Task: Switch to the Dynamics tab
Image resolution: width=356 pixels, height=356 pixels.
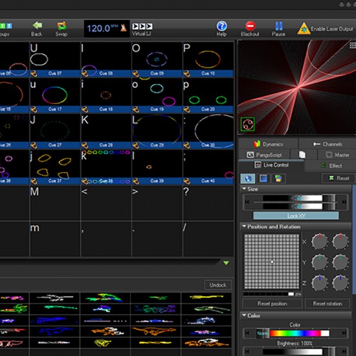Action: pyautogui.click(x=268, y=144)
